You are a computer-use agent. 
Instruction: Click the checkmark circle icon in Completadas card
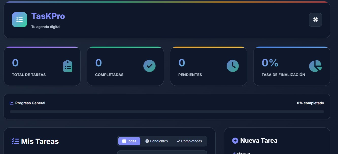[x=149, y=66]
